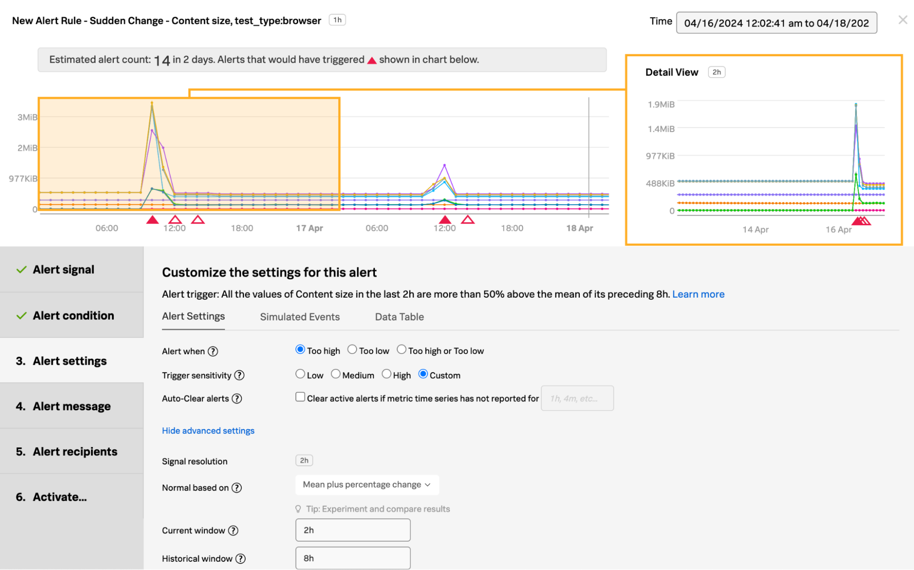The width and height of the screenshot is (914, 570).
Task: Click the spike in the Detail View chart
Action: [x=856, y=105]
